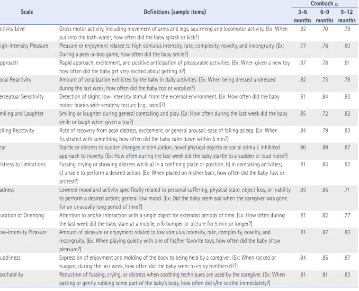The height and width of the screenshot is (291, 359).
Task: Select Fear's 3-6 months value .90
Action: pyautogui.click(x=303, y=147)
